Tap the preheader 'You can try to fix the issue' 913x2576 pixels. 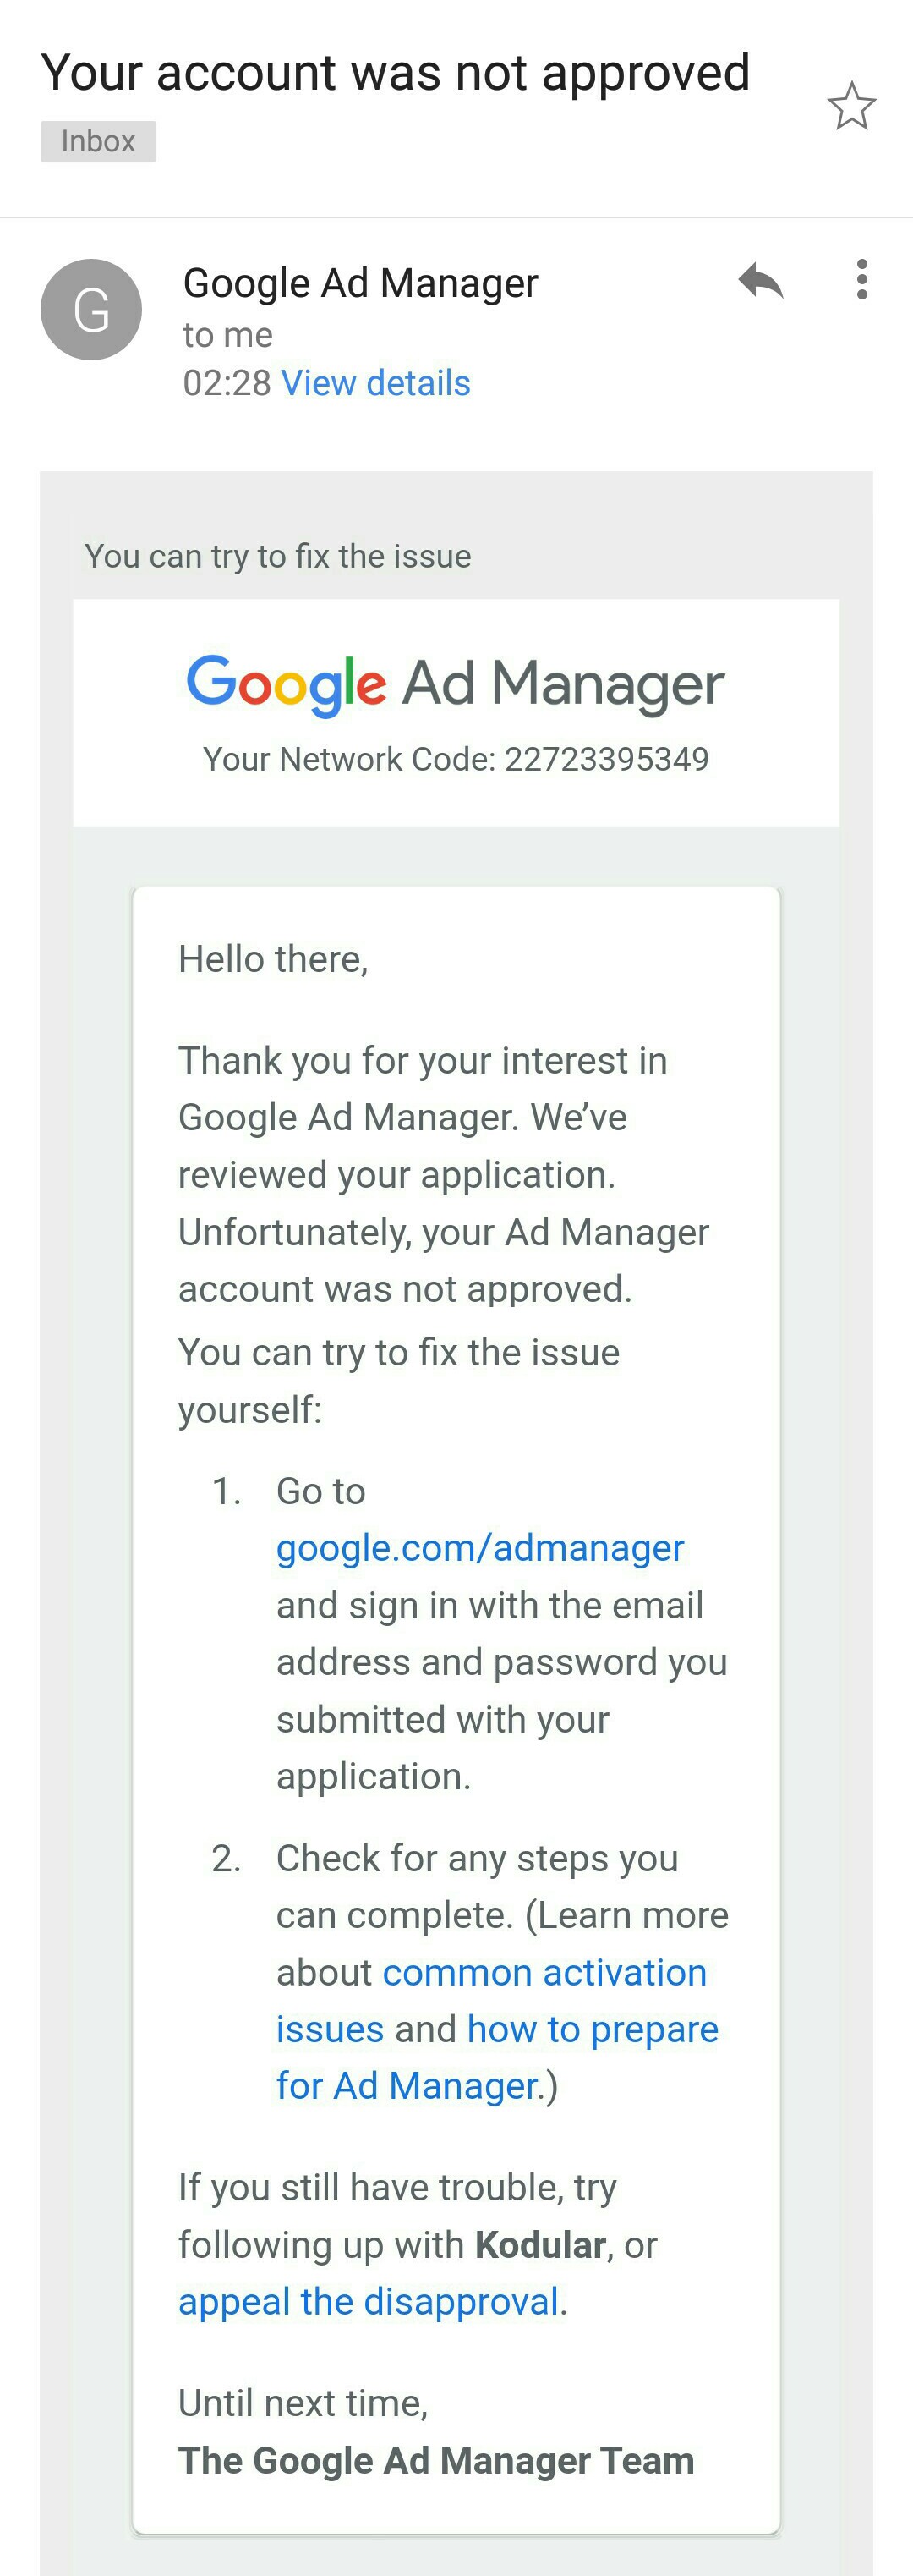[x=277, y=556]
